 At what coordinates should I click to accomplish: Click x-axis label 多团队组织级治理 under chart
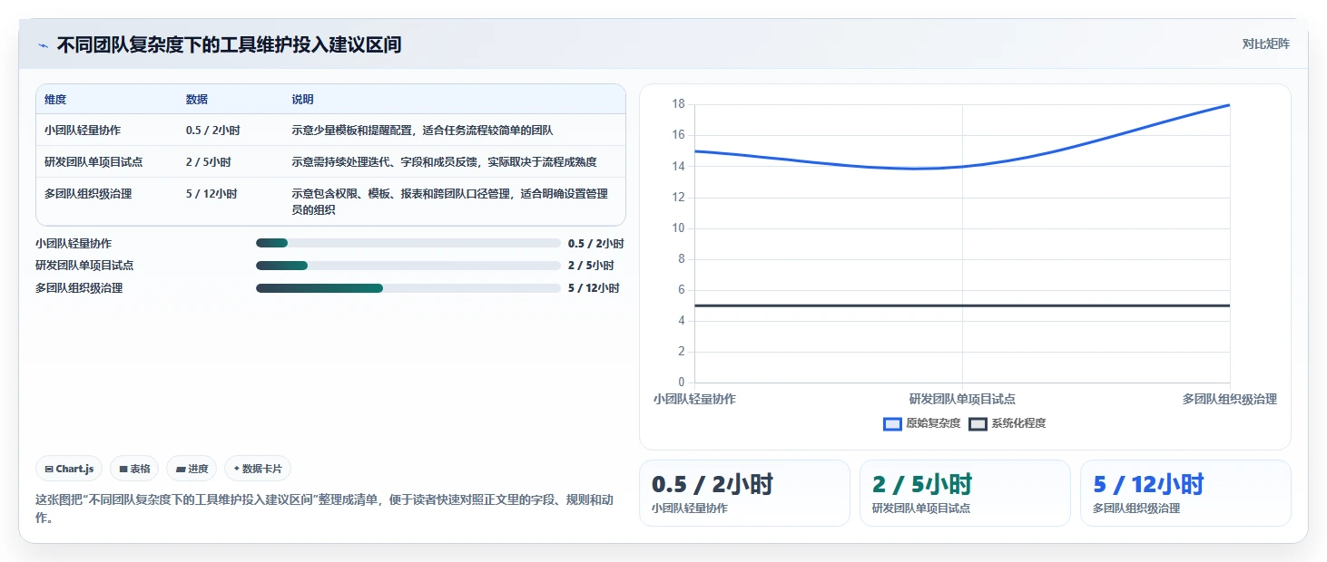tap(1229, 399)
